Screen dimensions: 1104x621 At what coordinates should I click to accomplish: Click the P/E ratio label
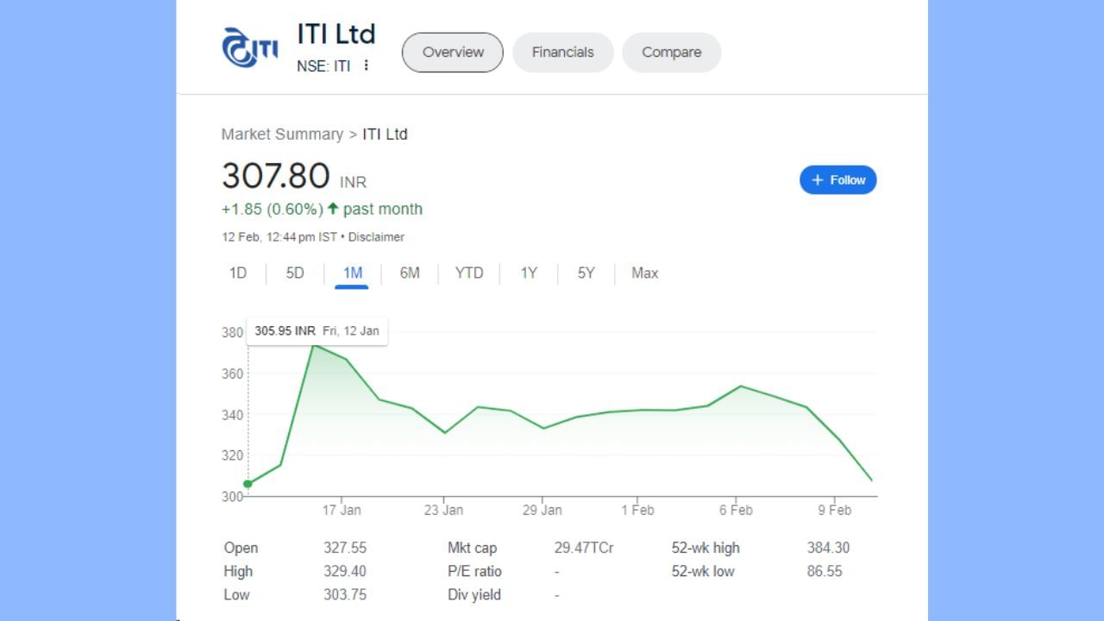[474, 571]
